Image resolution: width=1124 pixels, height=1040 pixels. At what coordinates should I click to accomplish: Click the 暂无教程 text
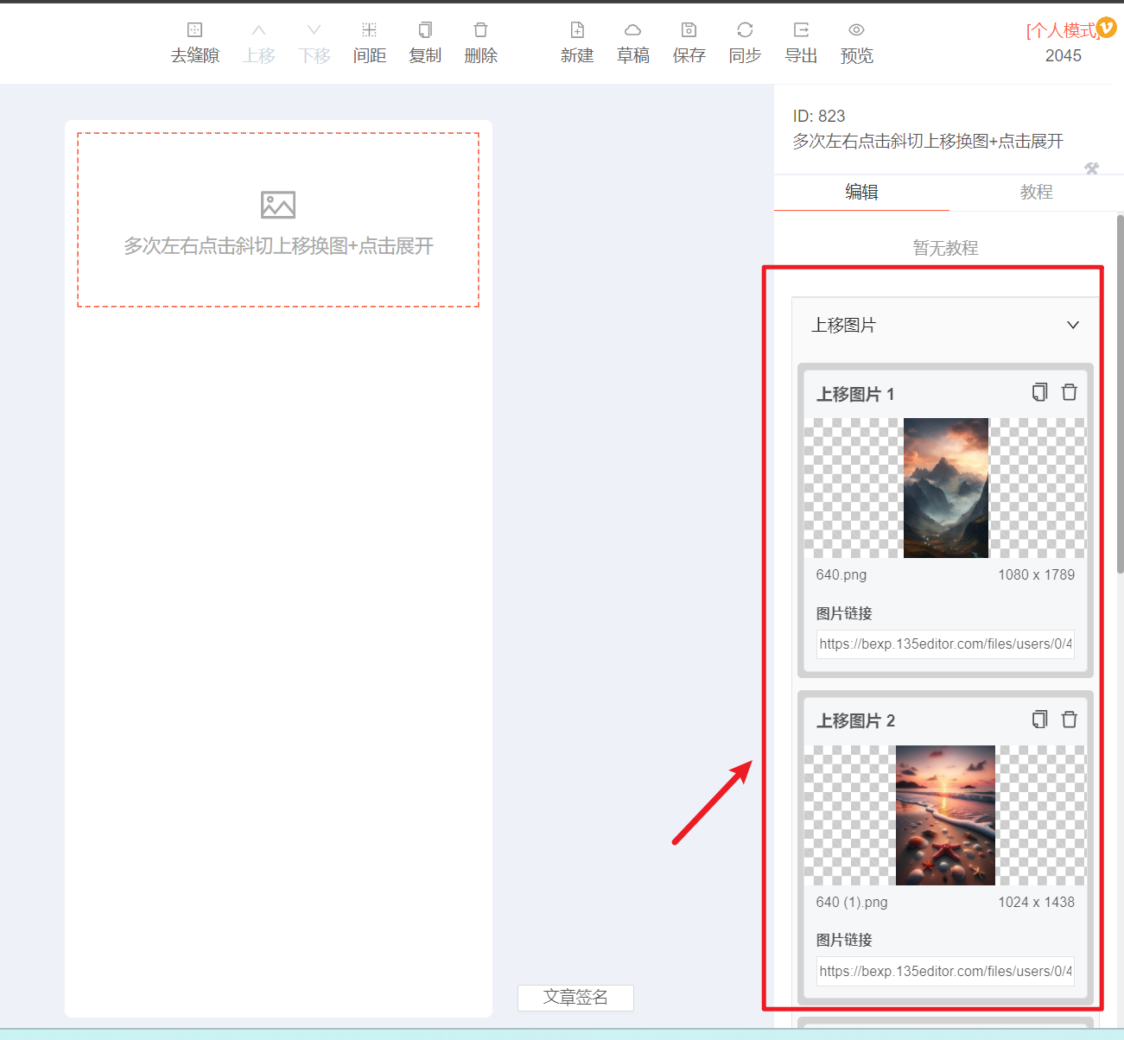pyautogui.click(x=946, y=248)
